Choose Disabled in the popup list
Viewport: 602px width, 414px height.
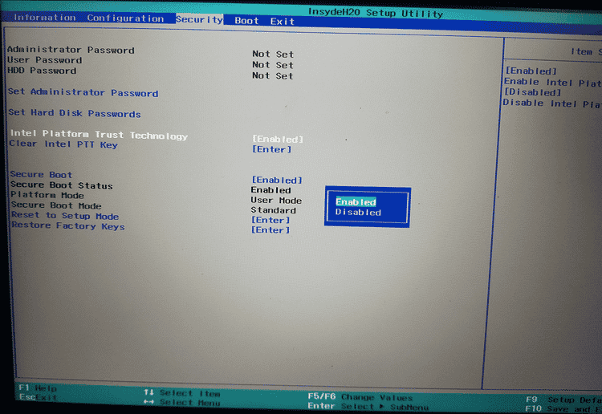(358, 212)
